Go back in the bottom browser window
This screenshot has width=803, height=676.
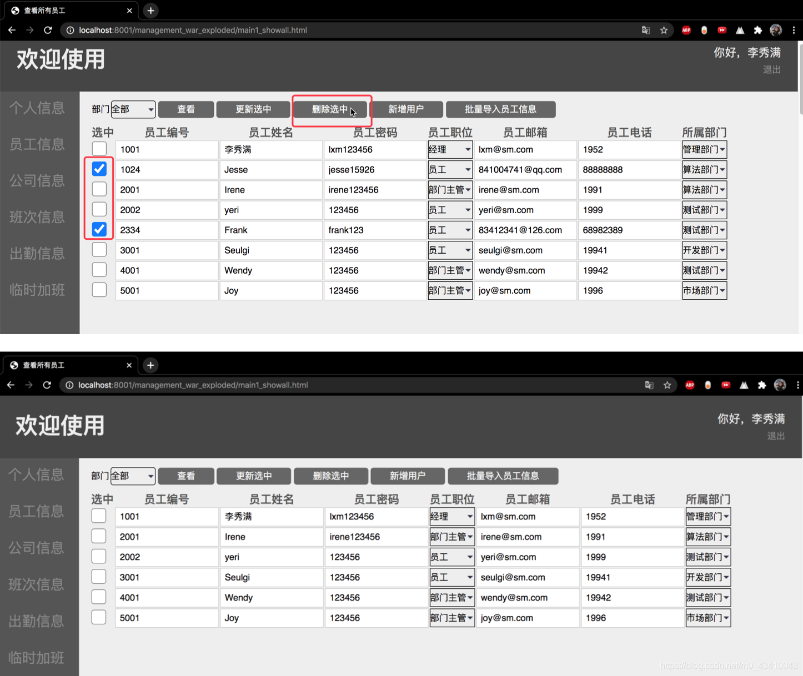[11, 385]
